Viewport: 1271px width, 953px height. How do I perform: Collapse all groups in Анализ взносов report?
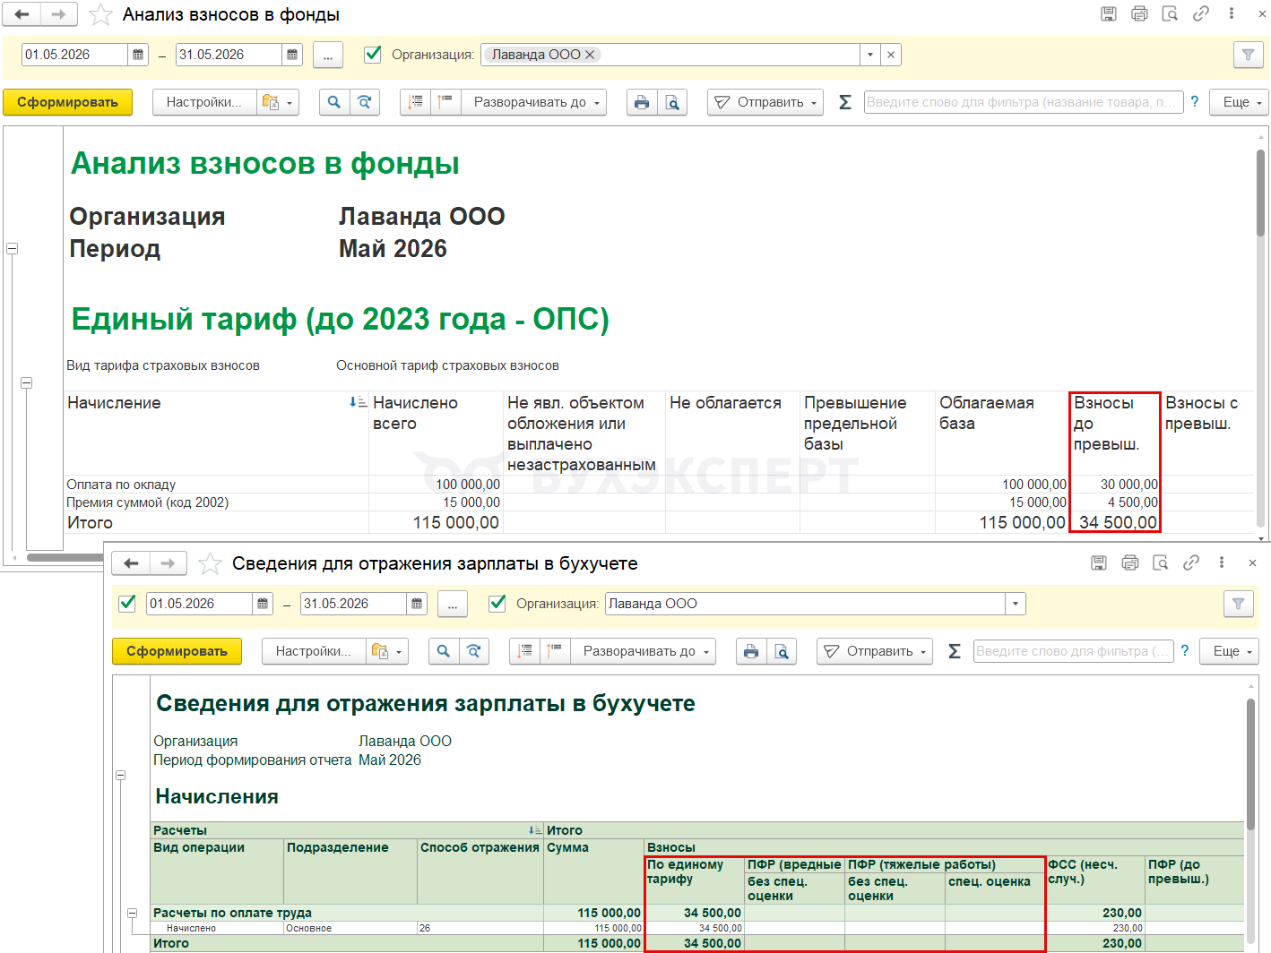pos(416,102)
